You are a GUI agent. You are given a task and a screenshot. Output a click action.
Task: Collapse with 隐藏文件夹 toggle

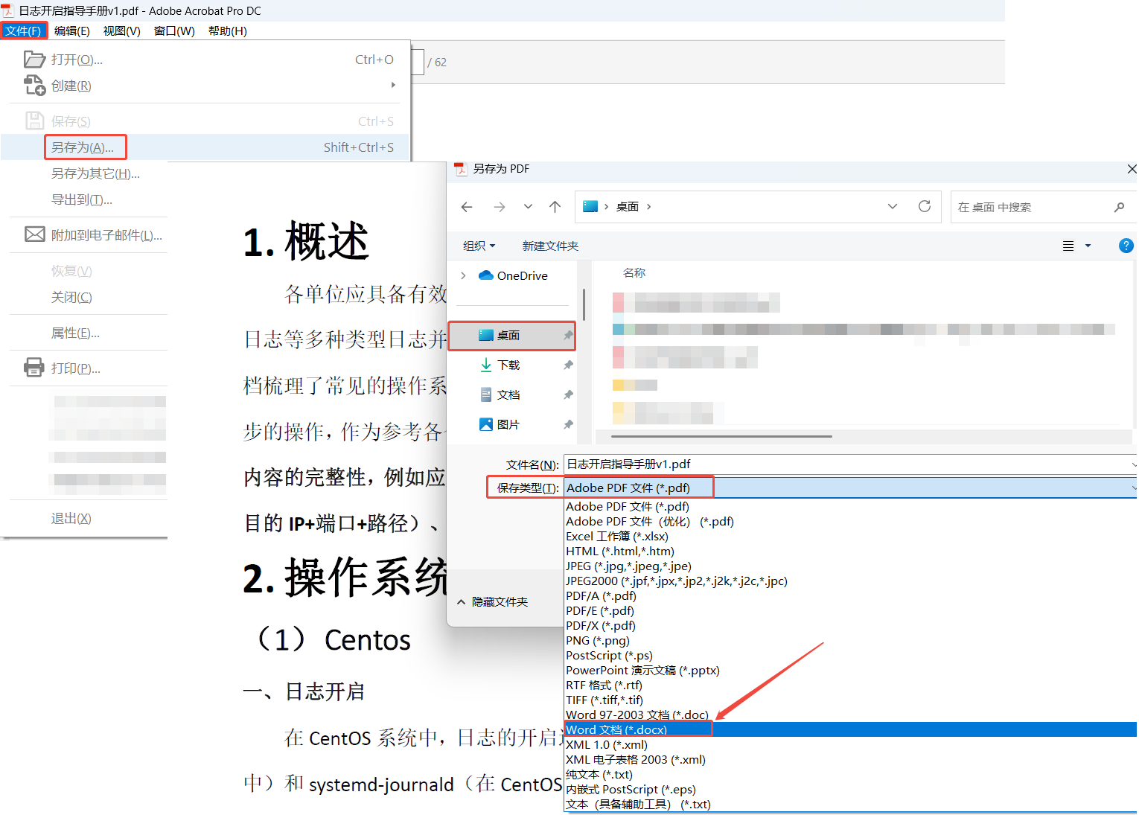coord(492,601)
